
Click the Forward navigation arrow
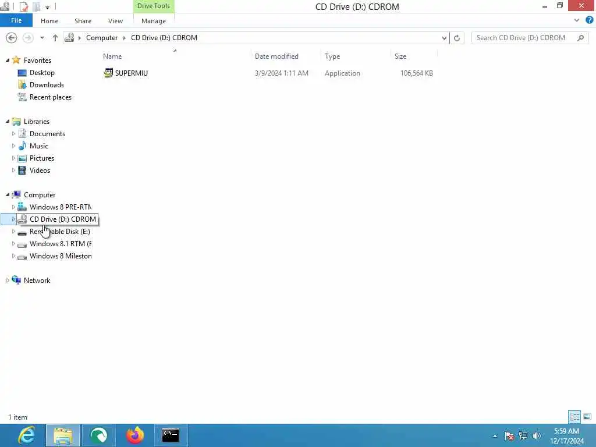[x=28, y=38]
